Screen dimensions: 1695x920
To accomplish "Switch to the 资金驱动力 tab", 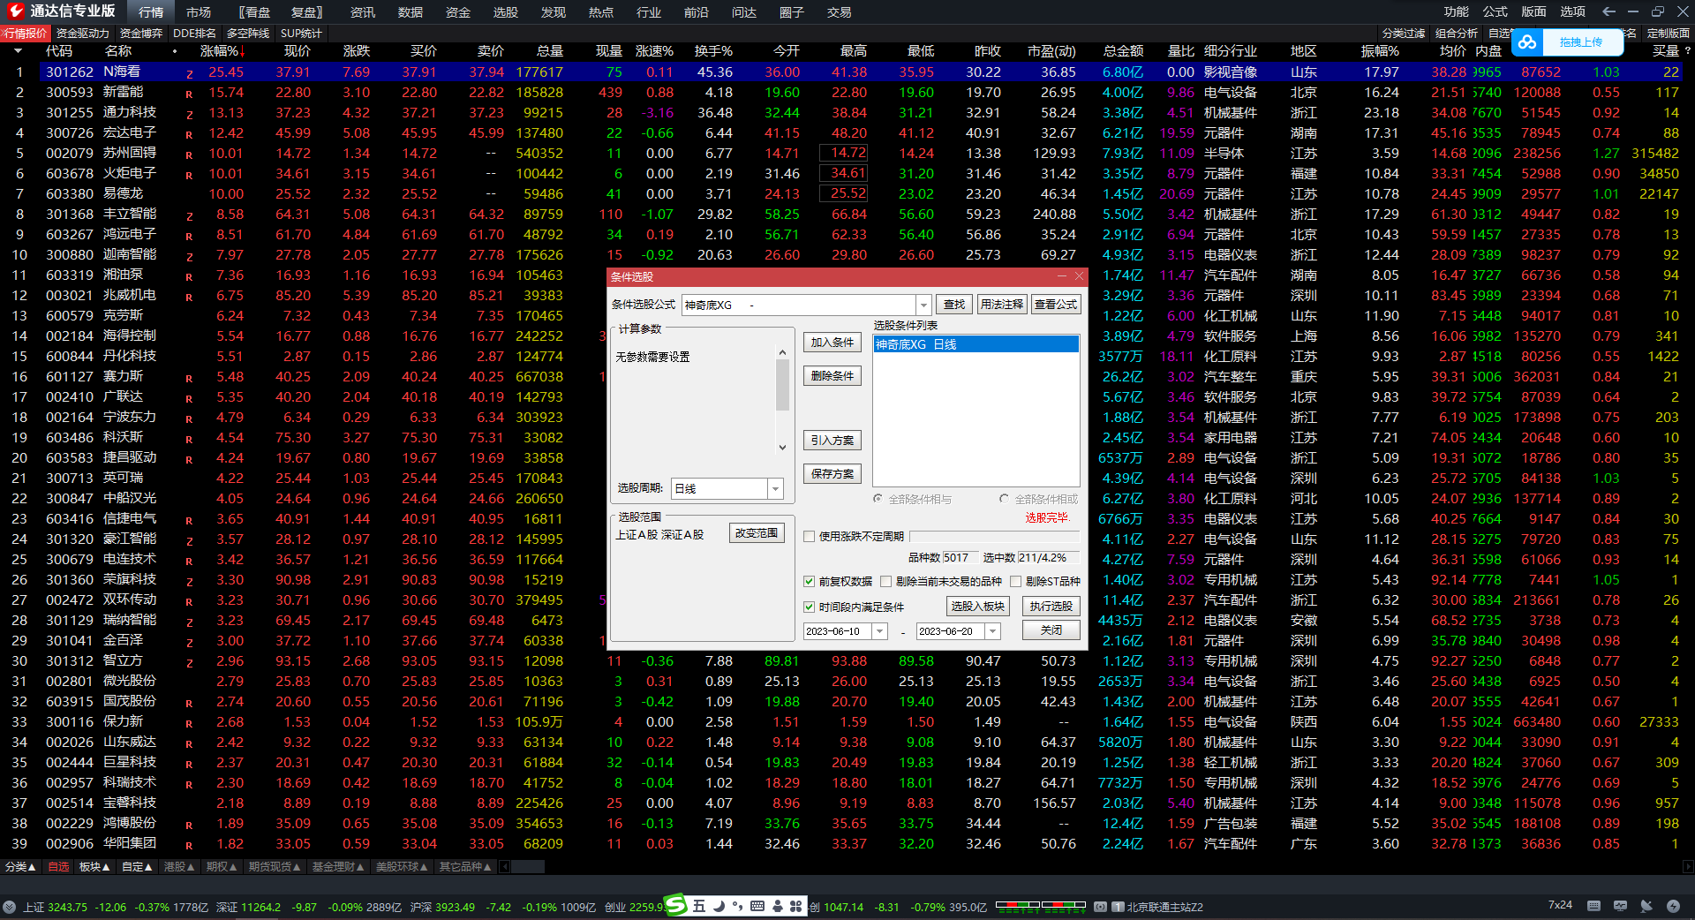I will click(82, 34).
